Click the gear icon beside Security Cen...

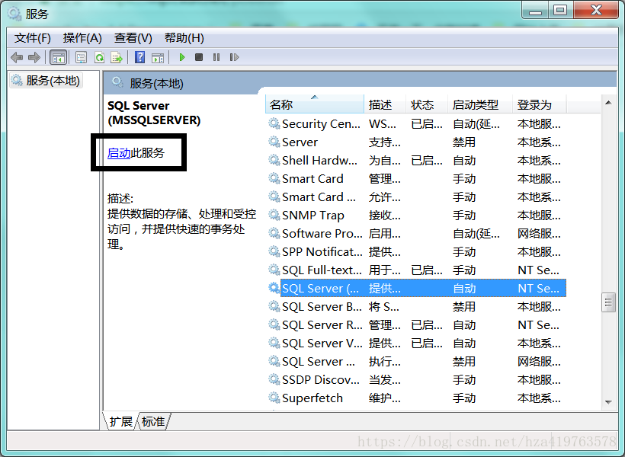point(274,123)
